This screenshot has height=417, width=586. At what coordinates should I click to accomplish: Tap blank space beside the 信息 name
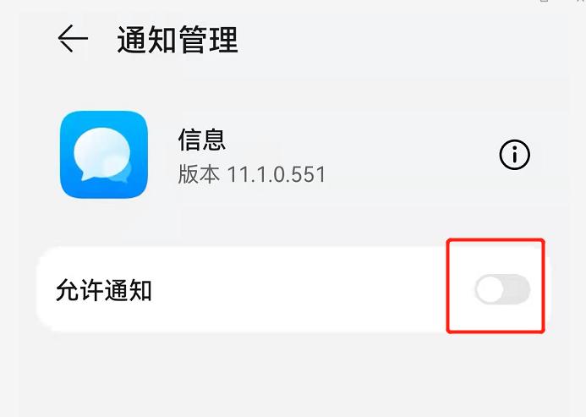pyautogui.click(x=355, y=140)
